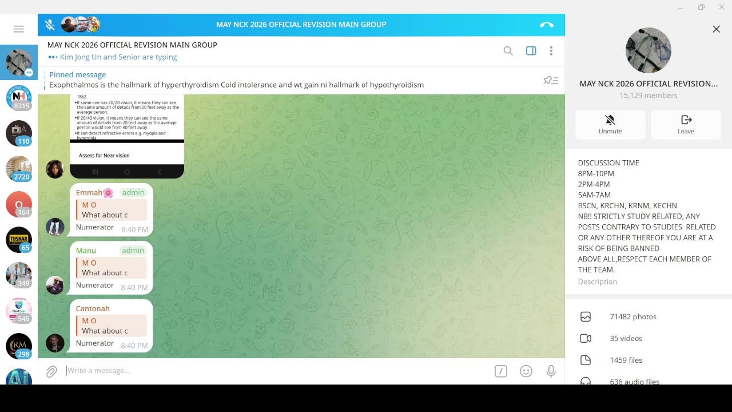Open the chat with 545 unread messages
Viewport: 732px width, 412px height.
tap(19, 310)
